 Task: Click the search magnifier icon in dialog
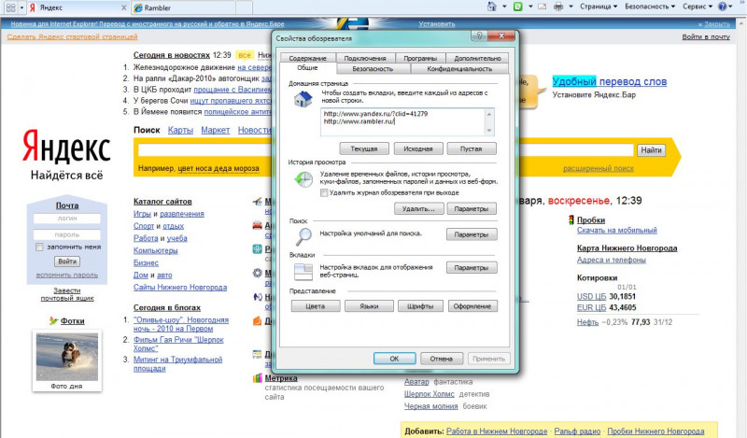pos(303,235)
